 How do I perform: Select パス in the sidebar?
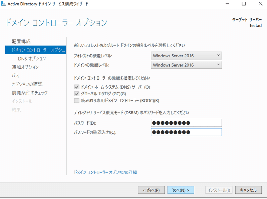(15, 76)
